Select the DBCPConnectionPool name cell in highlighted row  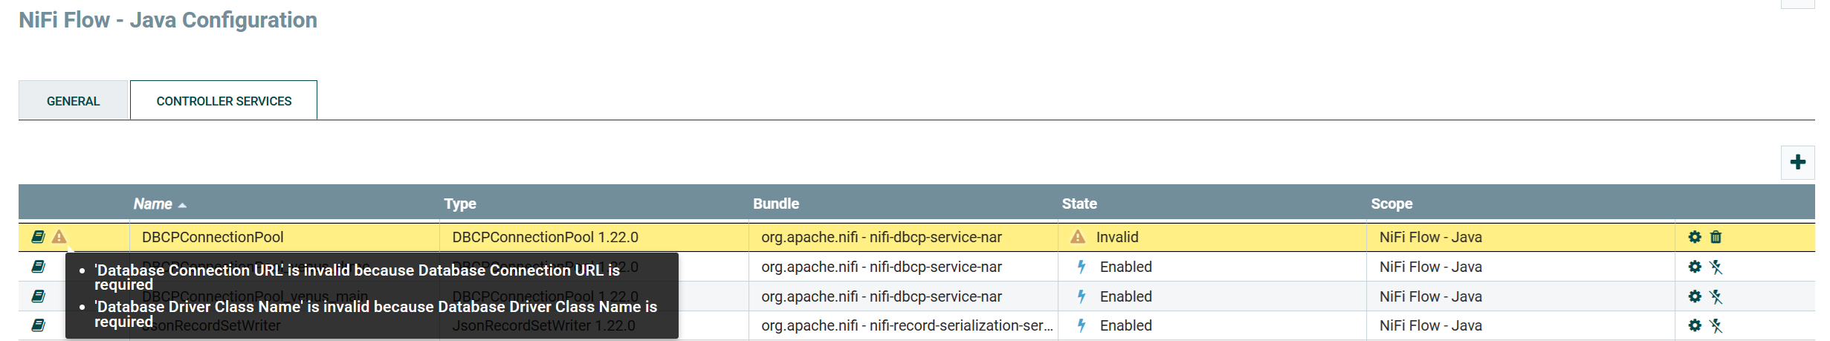pos(213,237)
